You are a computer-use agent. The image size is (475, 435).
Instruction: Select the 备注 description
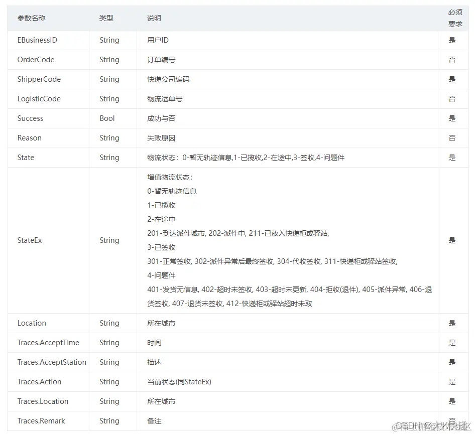click(x=154, y=421)
